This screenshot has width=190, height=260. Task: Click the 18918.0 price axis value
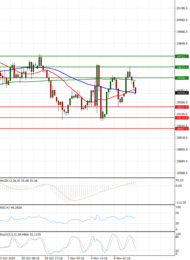pyautogui.click(x=182, y=138)
